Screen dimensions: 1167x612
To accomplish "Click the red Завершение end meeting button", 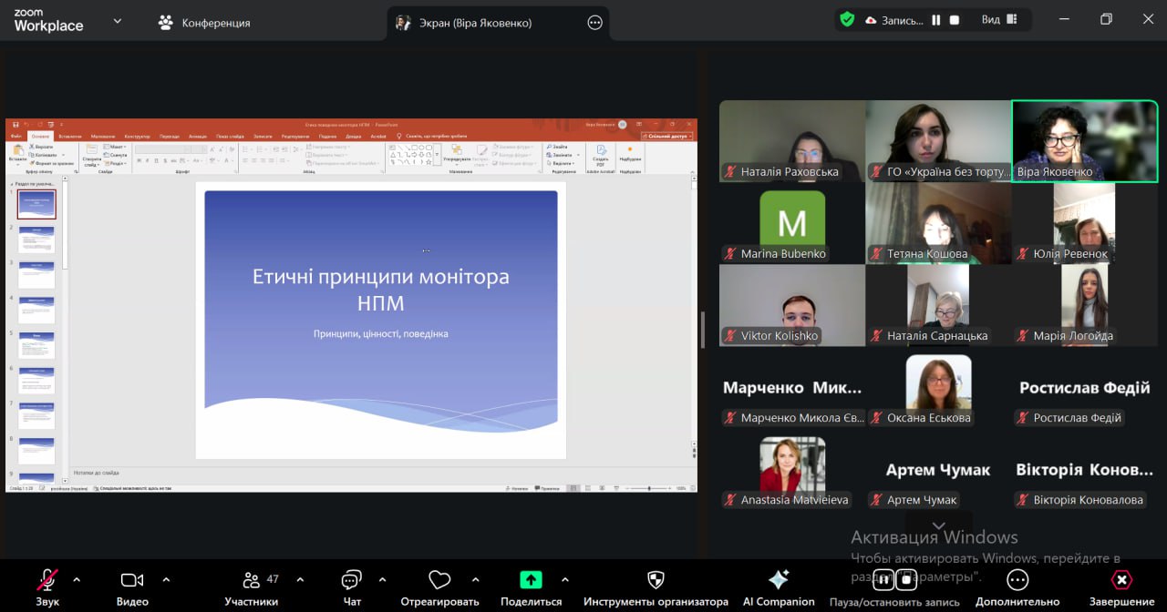I will coord(1121,580).
